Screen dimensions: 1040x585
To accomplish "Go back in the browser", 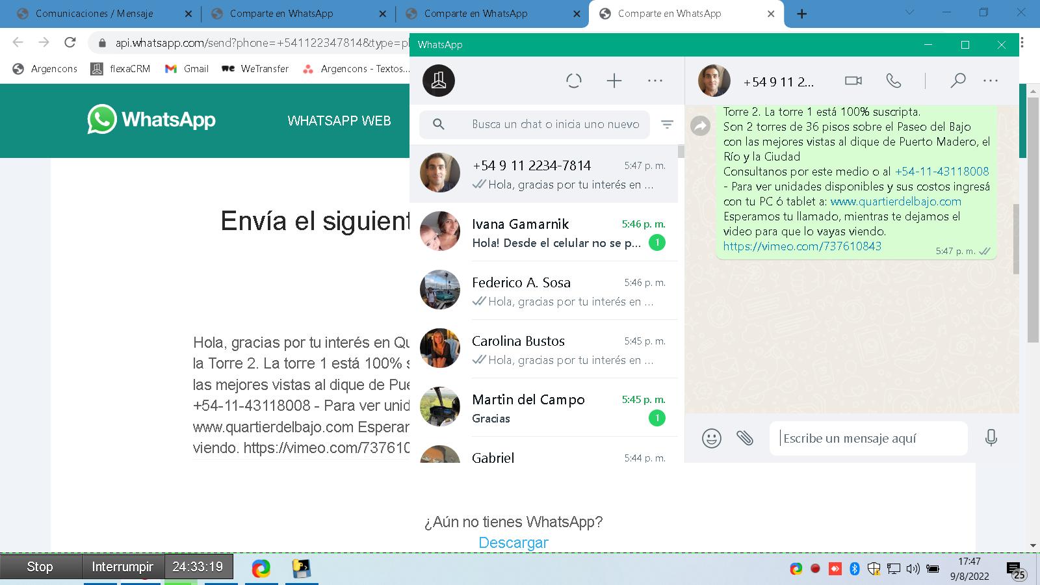I will (x=18, y=43).
